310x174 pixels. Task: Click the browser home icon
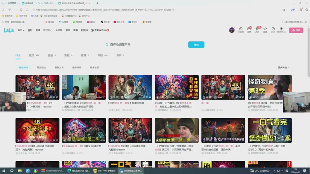[x=27, y=9]
